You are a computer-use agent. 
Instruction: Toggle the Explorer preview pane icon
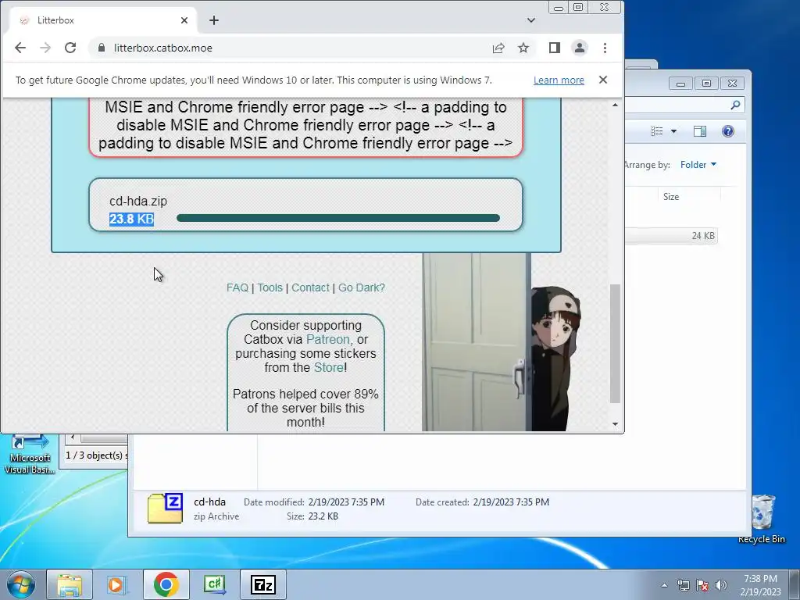tap(700, 131)
